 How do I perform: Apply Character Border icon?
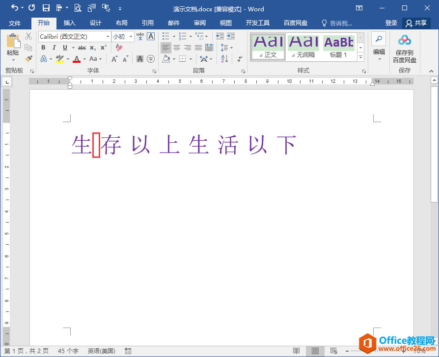[x=151, y=36]
